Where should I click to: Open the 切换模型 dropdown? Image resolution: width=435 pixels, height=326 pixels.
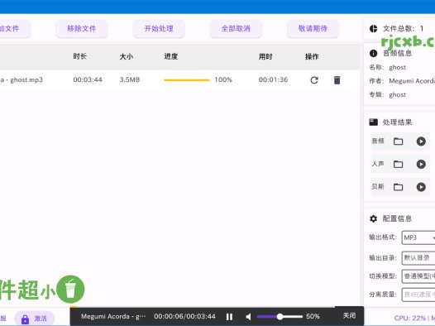coord(418,276)
